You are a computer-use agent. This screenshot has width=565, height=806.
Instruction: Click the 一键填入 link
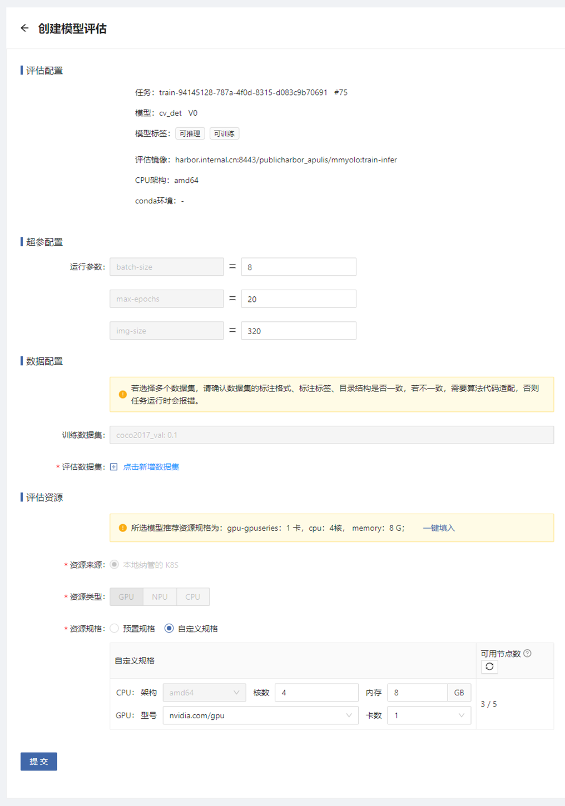click(x=439, y=528)
